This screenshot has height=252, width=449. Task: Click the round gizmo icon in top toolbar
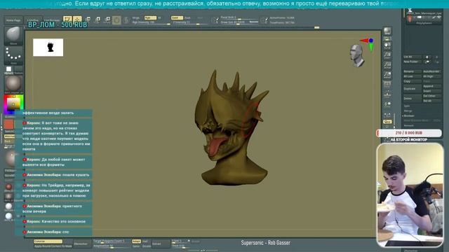pos(116,20)
